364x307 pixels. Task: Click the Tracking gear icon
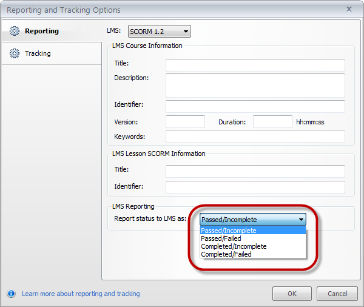[15, 53]
